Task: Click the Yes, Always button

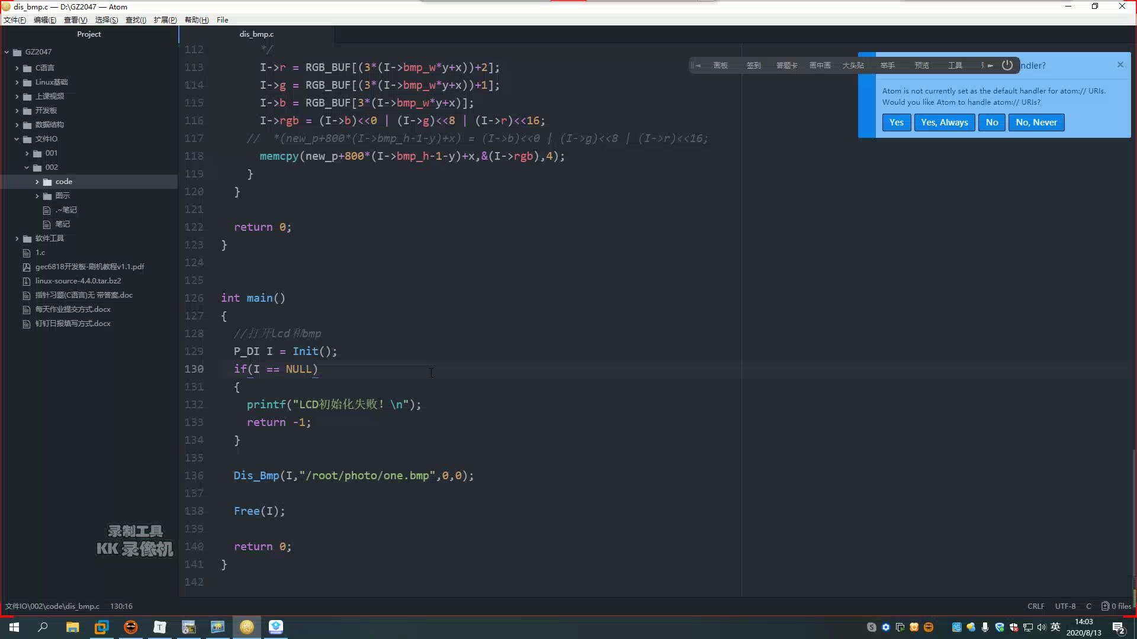Action: pos(944,122)
